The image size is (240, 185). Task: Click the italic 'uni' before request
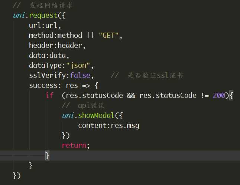click(19, 16)
